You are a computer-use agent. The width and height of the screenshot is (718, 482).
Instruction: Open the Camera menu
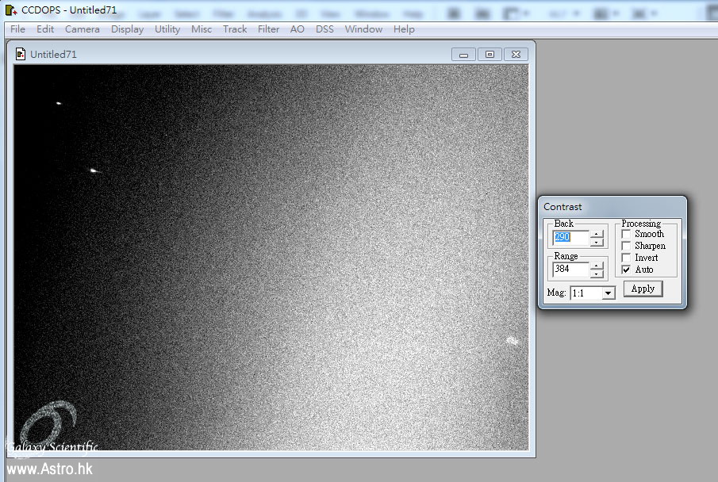pos(83,29)
